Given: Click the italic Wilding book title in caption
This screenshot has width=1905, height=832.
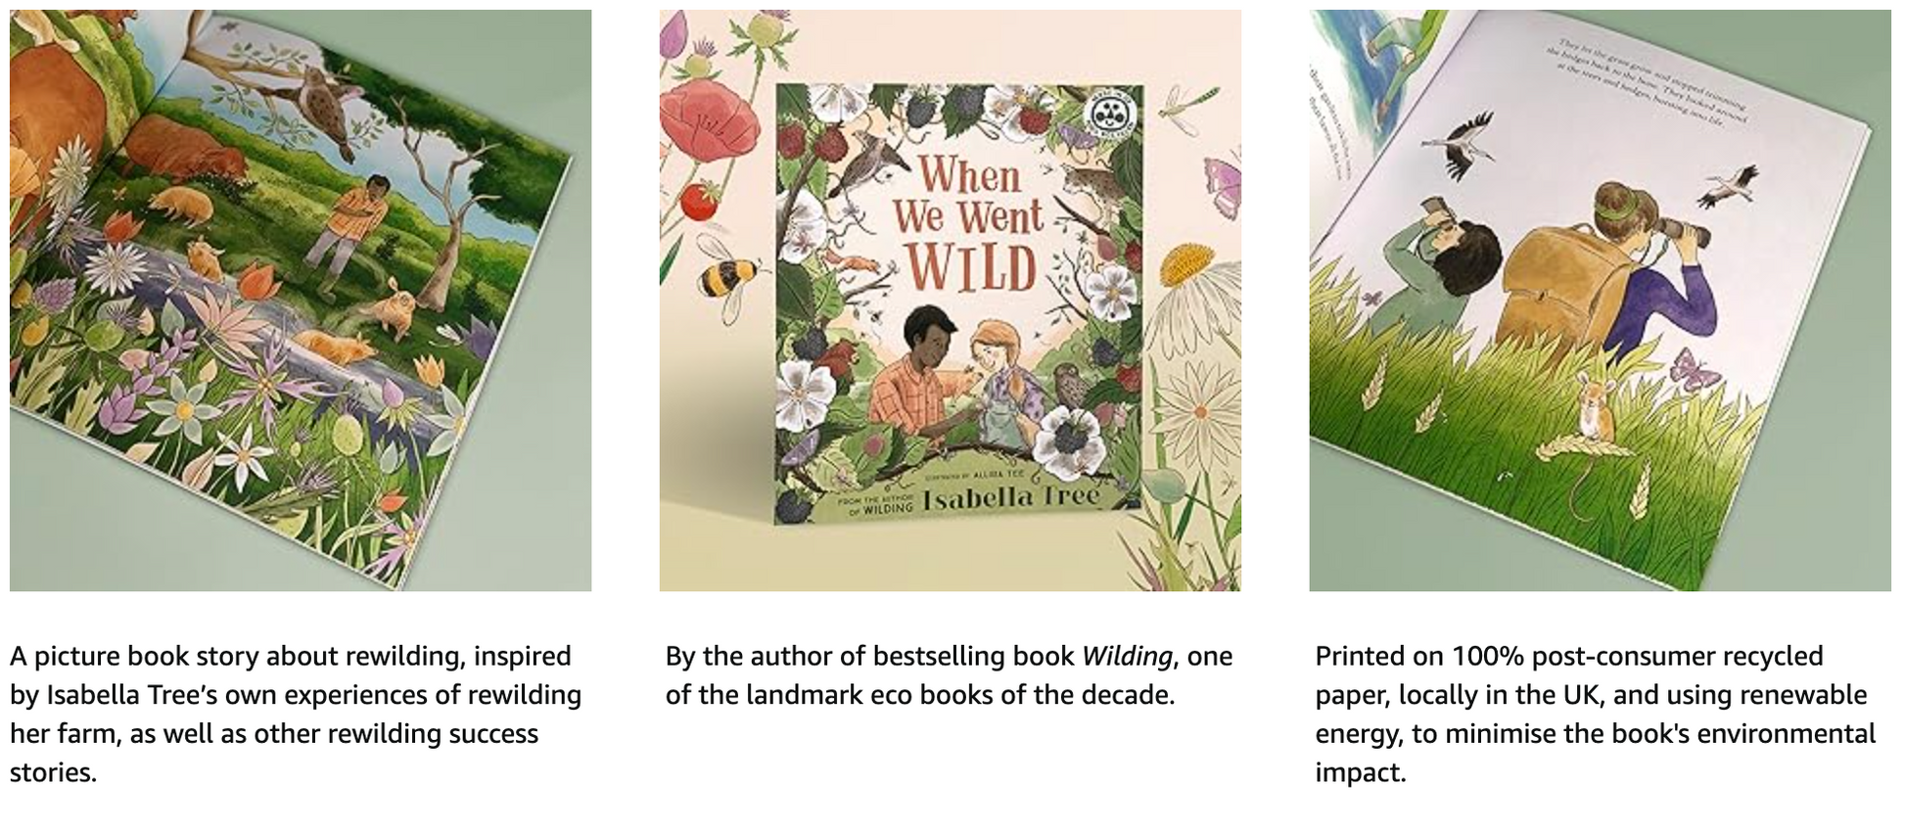Looking at the screenshot, I should [1127, 656].
